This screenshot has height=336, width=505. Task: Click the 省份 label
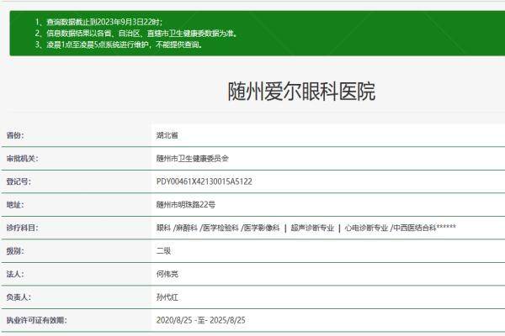click(15, 135)
